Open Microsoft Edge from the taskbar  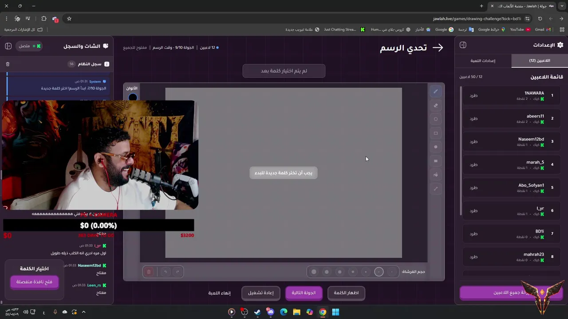(x=284, y=312)
